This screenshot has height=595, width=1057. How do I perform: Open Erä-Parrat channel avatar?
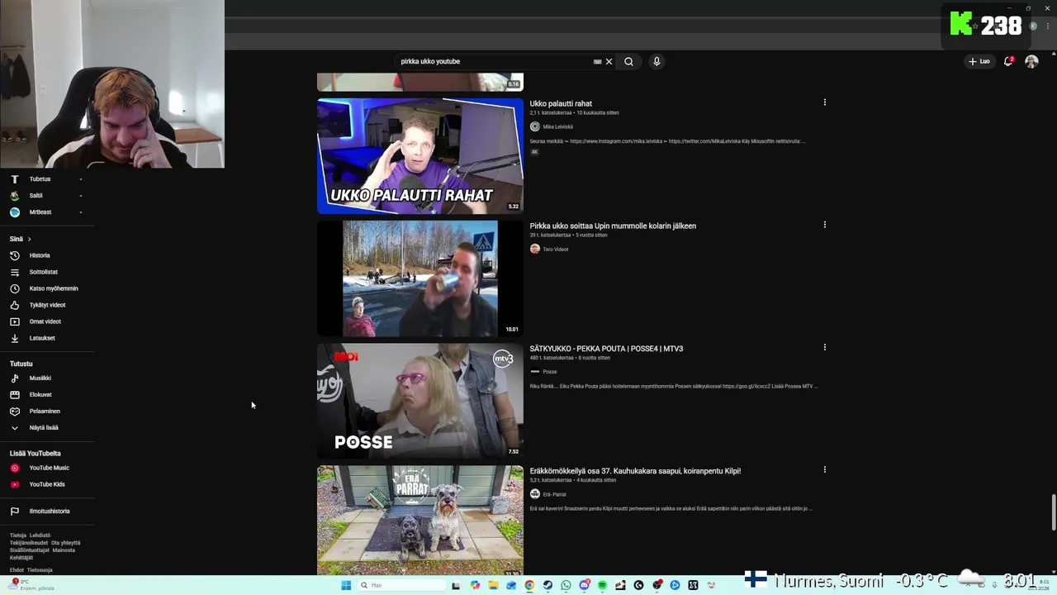[535, 494]
